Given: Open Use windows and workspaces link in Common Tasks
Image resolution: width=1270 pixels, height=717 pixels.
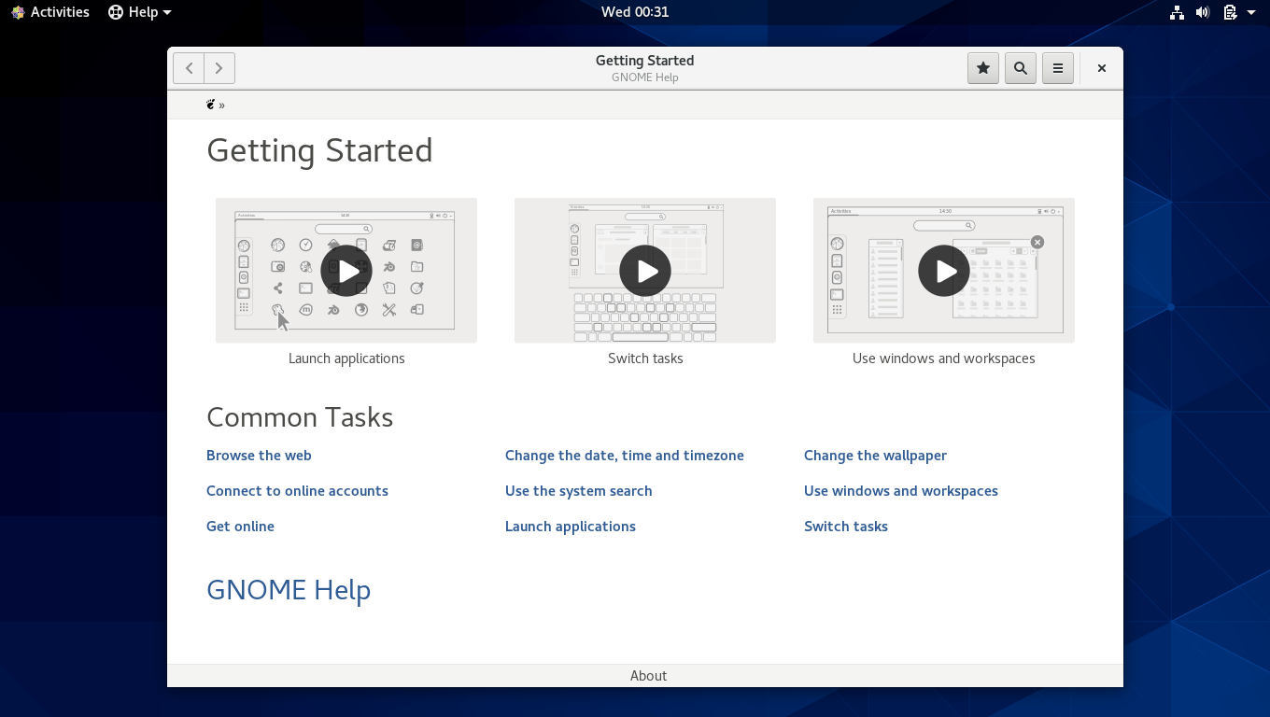Looking at the screenshot, I should point(901,491).
